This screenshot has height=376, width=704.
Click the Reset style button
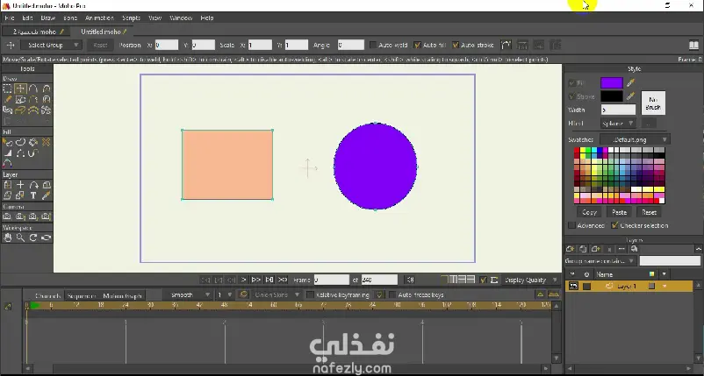[649, 212]
